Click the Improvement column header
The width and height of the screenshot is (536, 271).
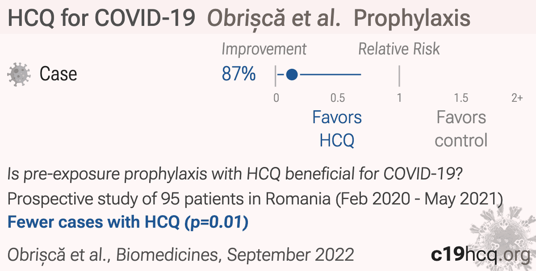point(264,49)
